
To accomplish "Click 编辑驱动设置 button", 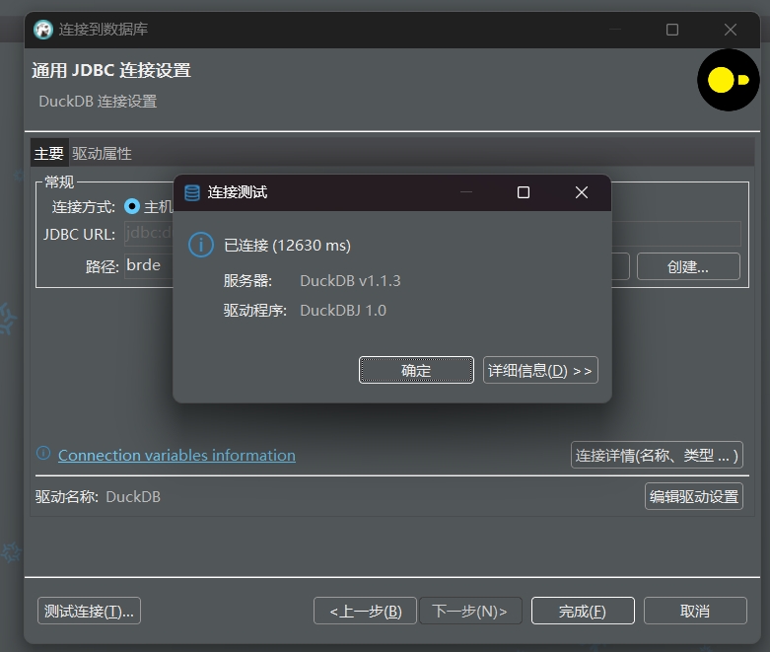I will coord(693,497).
